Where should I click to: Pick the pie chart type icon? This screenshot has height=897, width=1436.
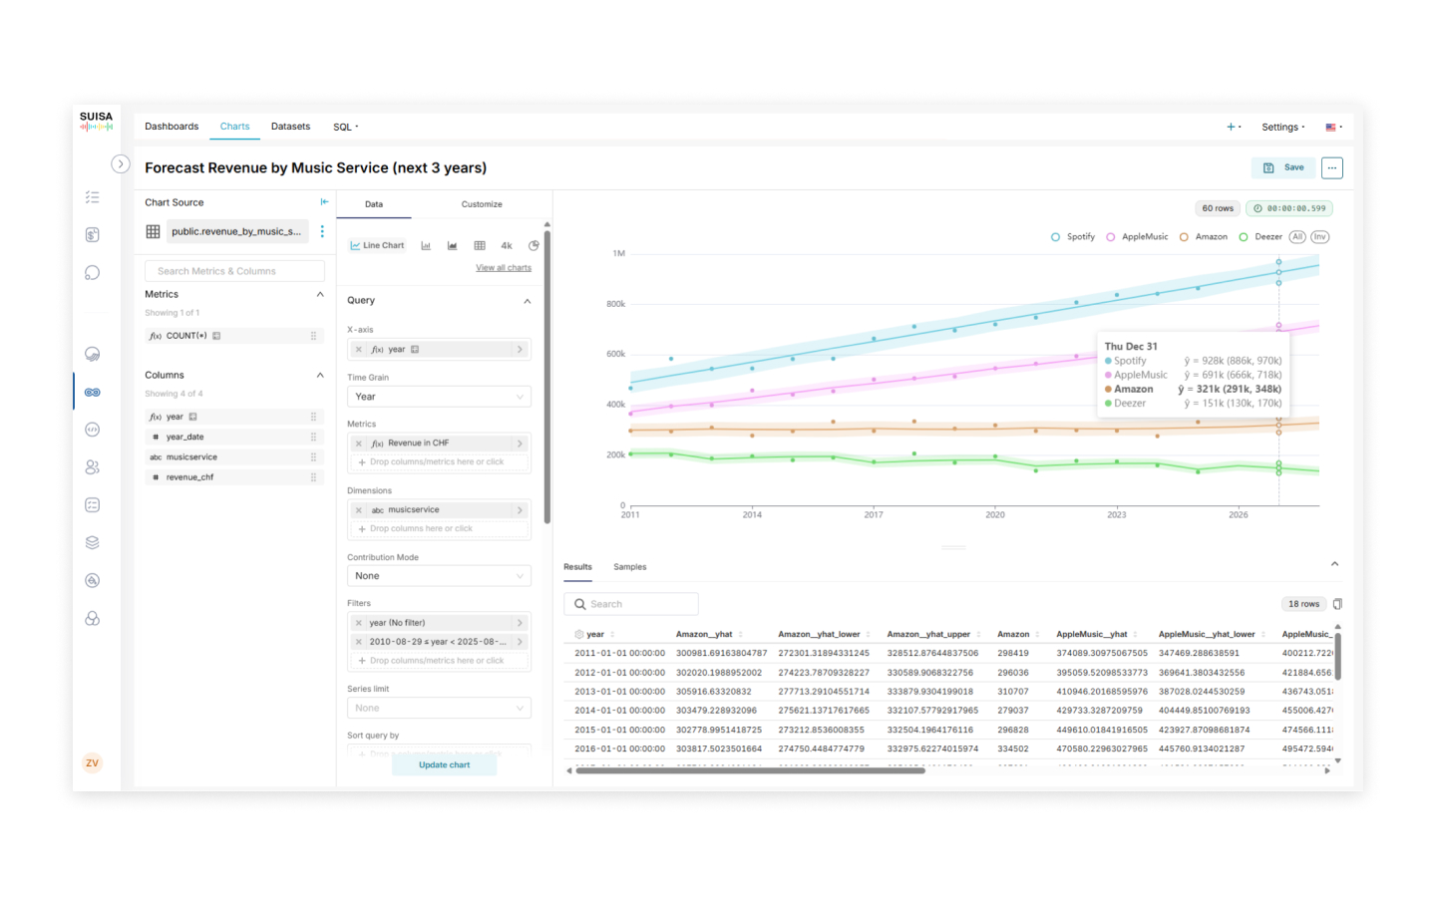point(534,245)
